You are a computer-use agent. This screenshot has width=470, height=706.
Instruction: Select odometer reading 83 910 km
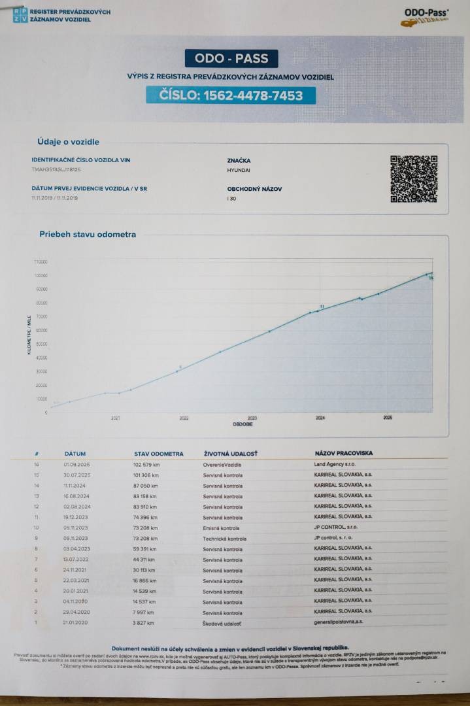pos(145,507)
